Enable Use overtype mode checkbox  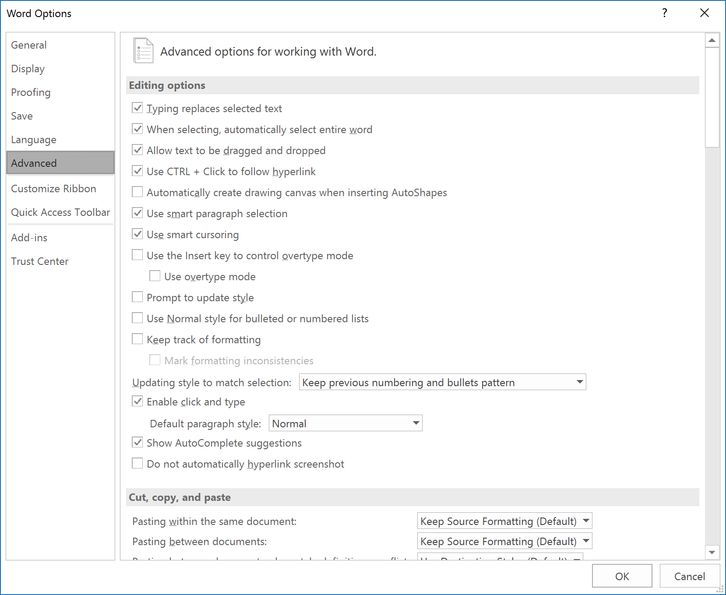point(155,276)
